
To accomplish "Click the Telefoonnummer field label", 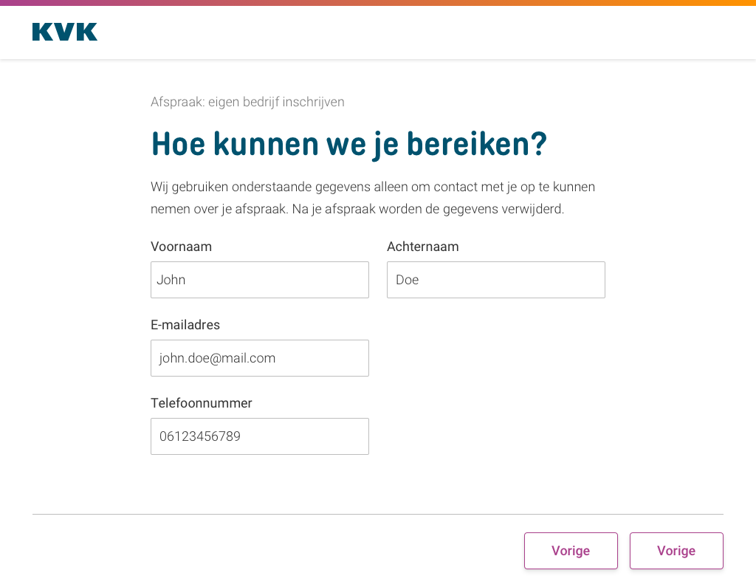I will (x=202, y=402).
